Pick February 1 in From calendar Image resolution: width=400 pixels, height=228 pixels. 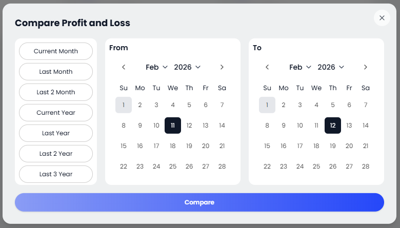coord(124,105)
